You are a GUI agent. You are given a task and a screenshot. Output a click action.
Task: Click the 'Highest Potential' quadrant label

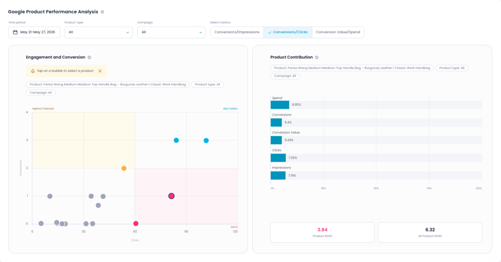[43, 109]
